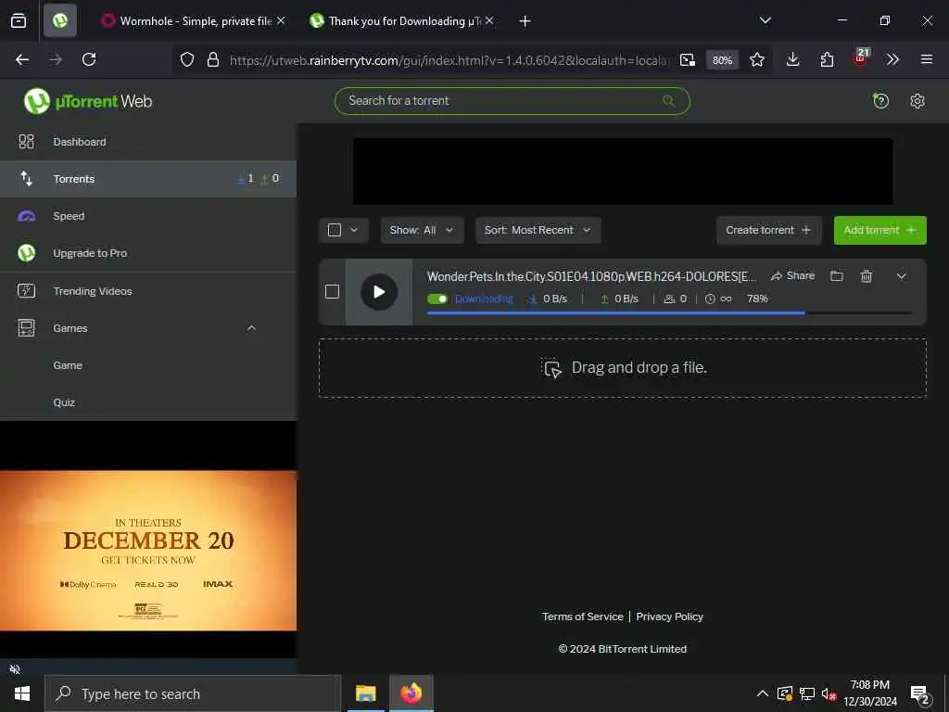Close the Wormhole tab
The width and height of the screenshot is (949, 712).
tap(281, 20)
